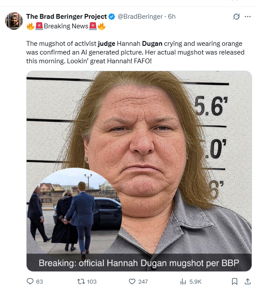
Task: Bookmark this post
Action: pyautogui.click(x=235, y=281)
